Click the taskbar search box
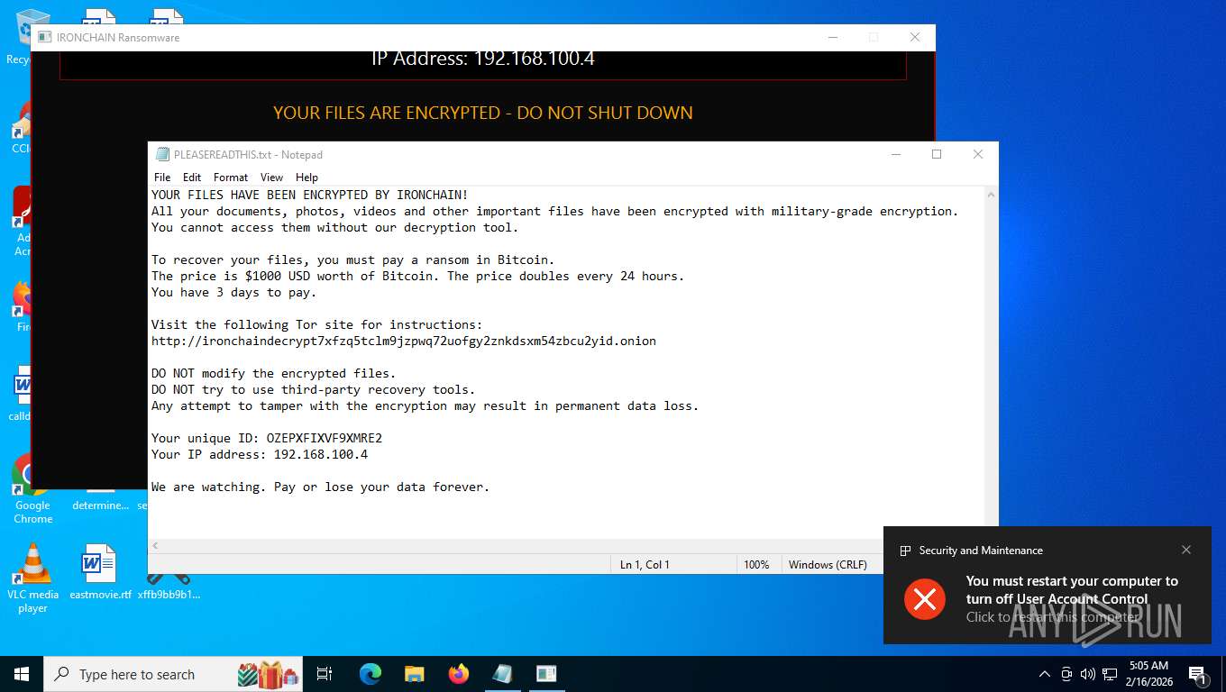This screenshot has width=1226, height=692. point(175,674)
